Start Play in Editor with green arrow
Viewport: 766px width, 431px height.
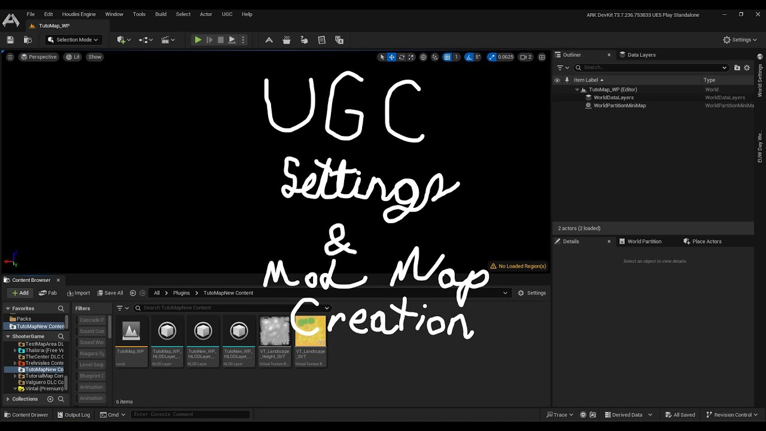point(198,40)
